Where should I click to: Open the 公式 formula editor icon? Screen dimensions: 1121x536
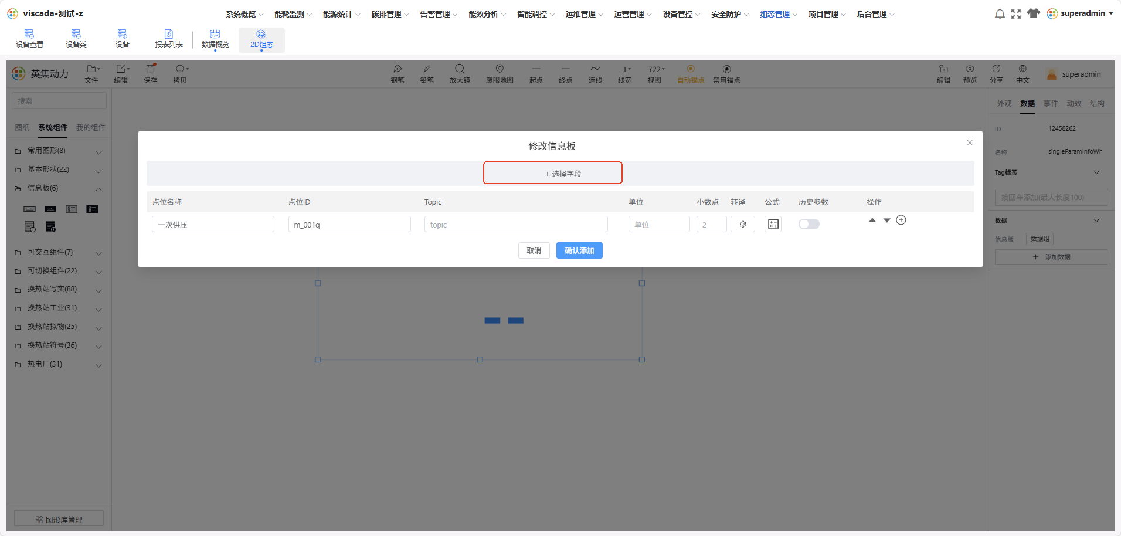click(773, 224)
